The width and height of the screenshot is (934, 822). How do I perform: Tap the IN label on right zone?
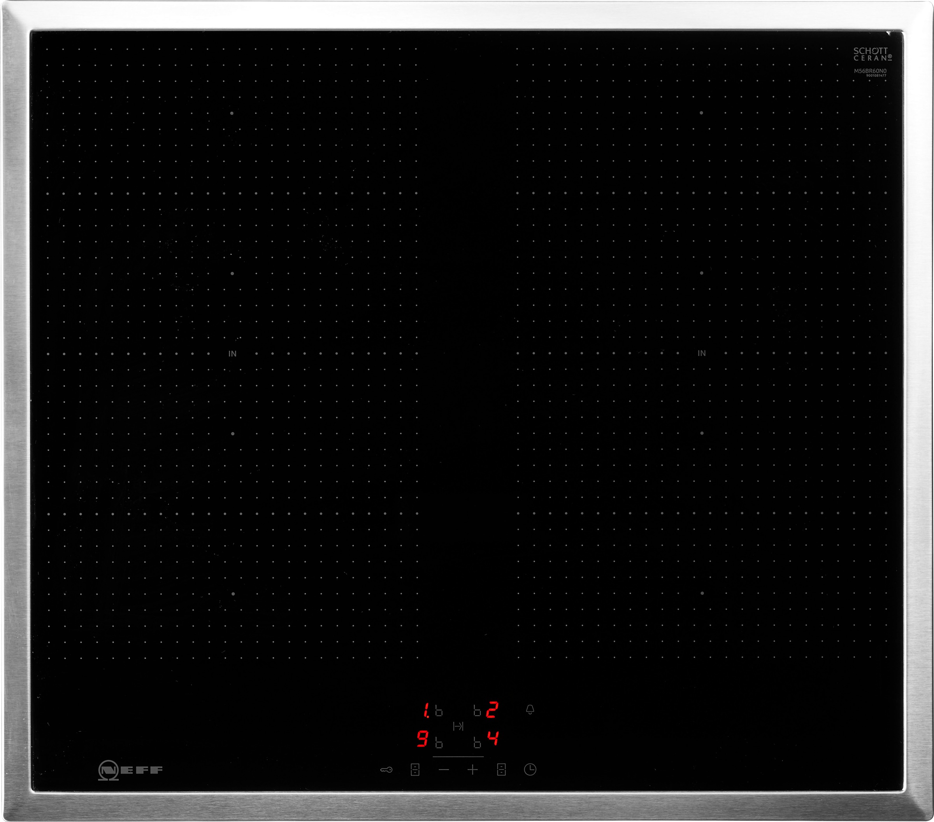click(702, 353)
